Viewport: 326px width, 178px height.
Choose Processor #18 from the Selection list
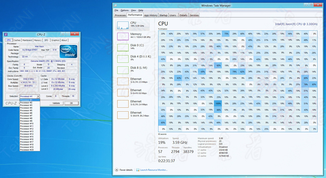pyautogui.click(x=30, y=144)
